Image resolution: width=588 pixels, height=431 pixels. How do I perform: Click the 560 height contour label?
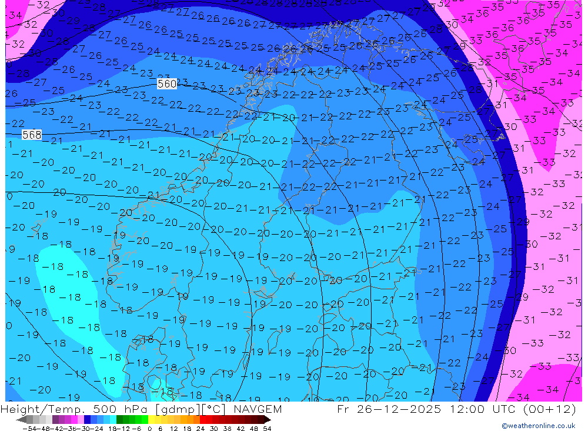pos(167,83)
